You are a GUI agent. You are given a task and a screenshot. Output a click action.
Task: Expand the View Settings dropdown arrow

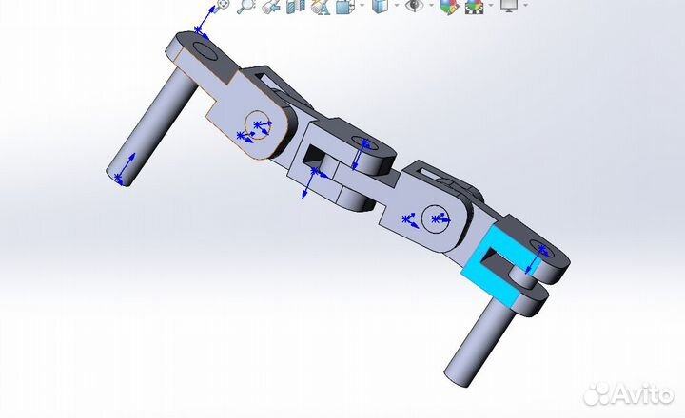point(526,7)
